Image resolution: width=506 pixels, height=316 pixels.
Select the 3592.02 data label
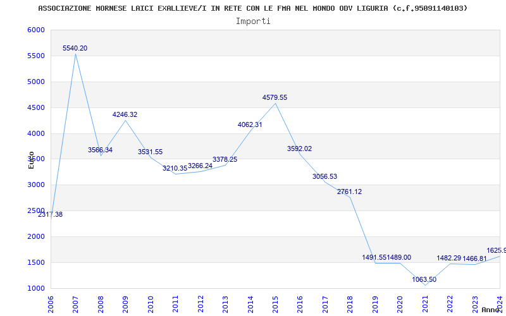pos(299,149)
